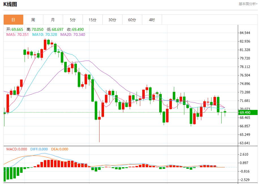261x184 pixels.
Task: Click the 低:68.697 low price value
Action: pyautogui.click(x=55, y=29)
